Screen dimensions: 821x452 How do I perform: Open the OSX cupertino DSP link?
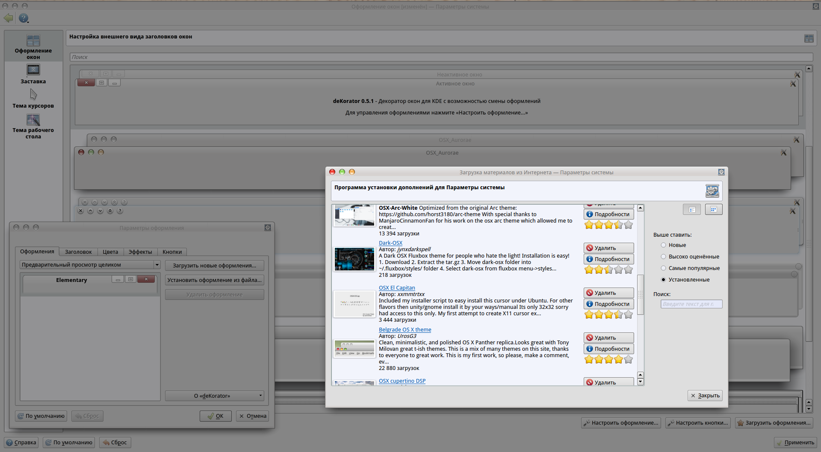point(402,381)
